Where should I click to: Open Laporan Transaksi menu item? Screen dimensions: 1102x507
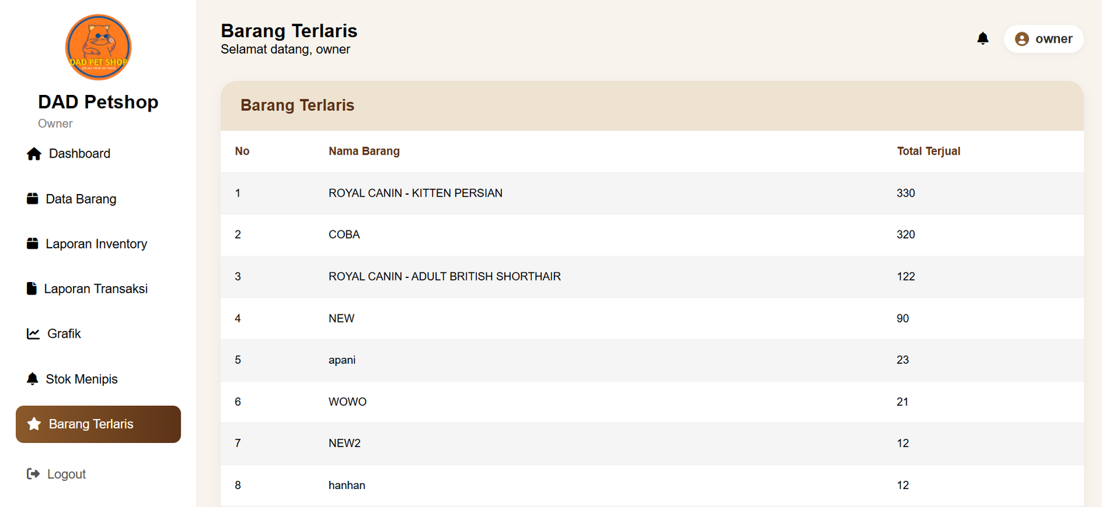click(98, 288)
